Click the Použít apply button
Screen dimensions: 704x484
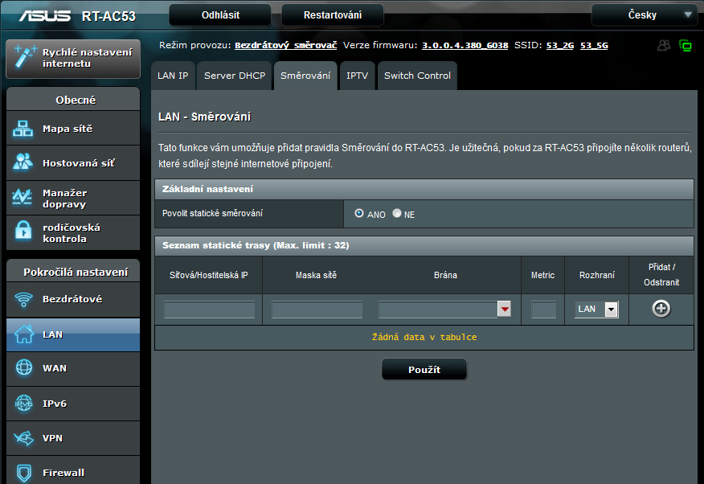point(424,370)
